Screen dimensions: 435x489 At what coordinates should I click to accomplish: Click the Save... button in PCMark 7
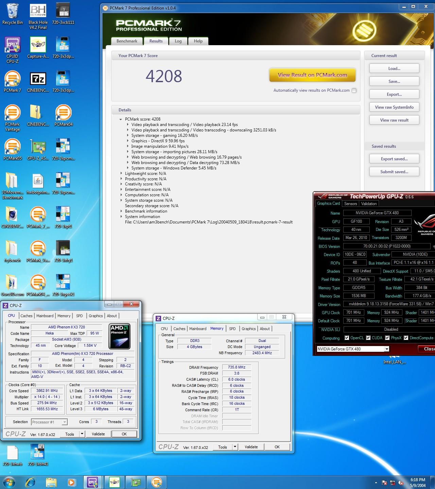(394, 81)
